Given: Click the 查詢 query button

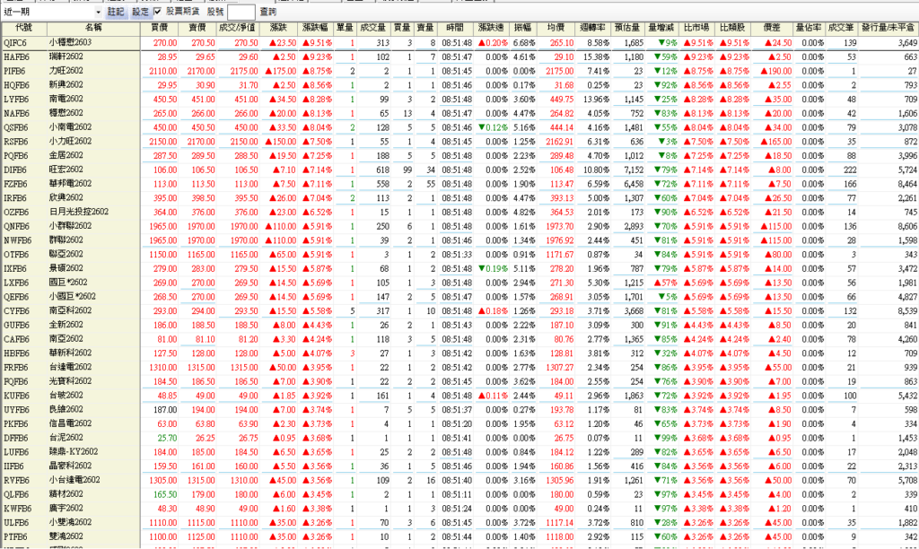Looking at the screenshot, I should 267,13.
